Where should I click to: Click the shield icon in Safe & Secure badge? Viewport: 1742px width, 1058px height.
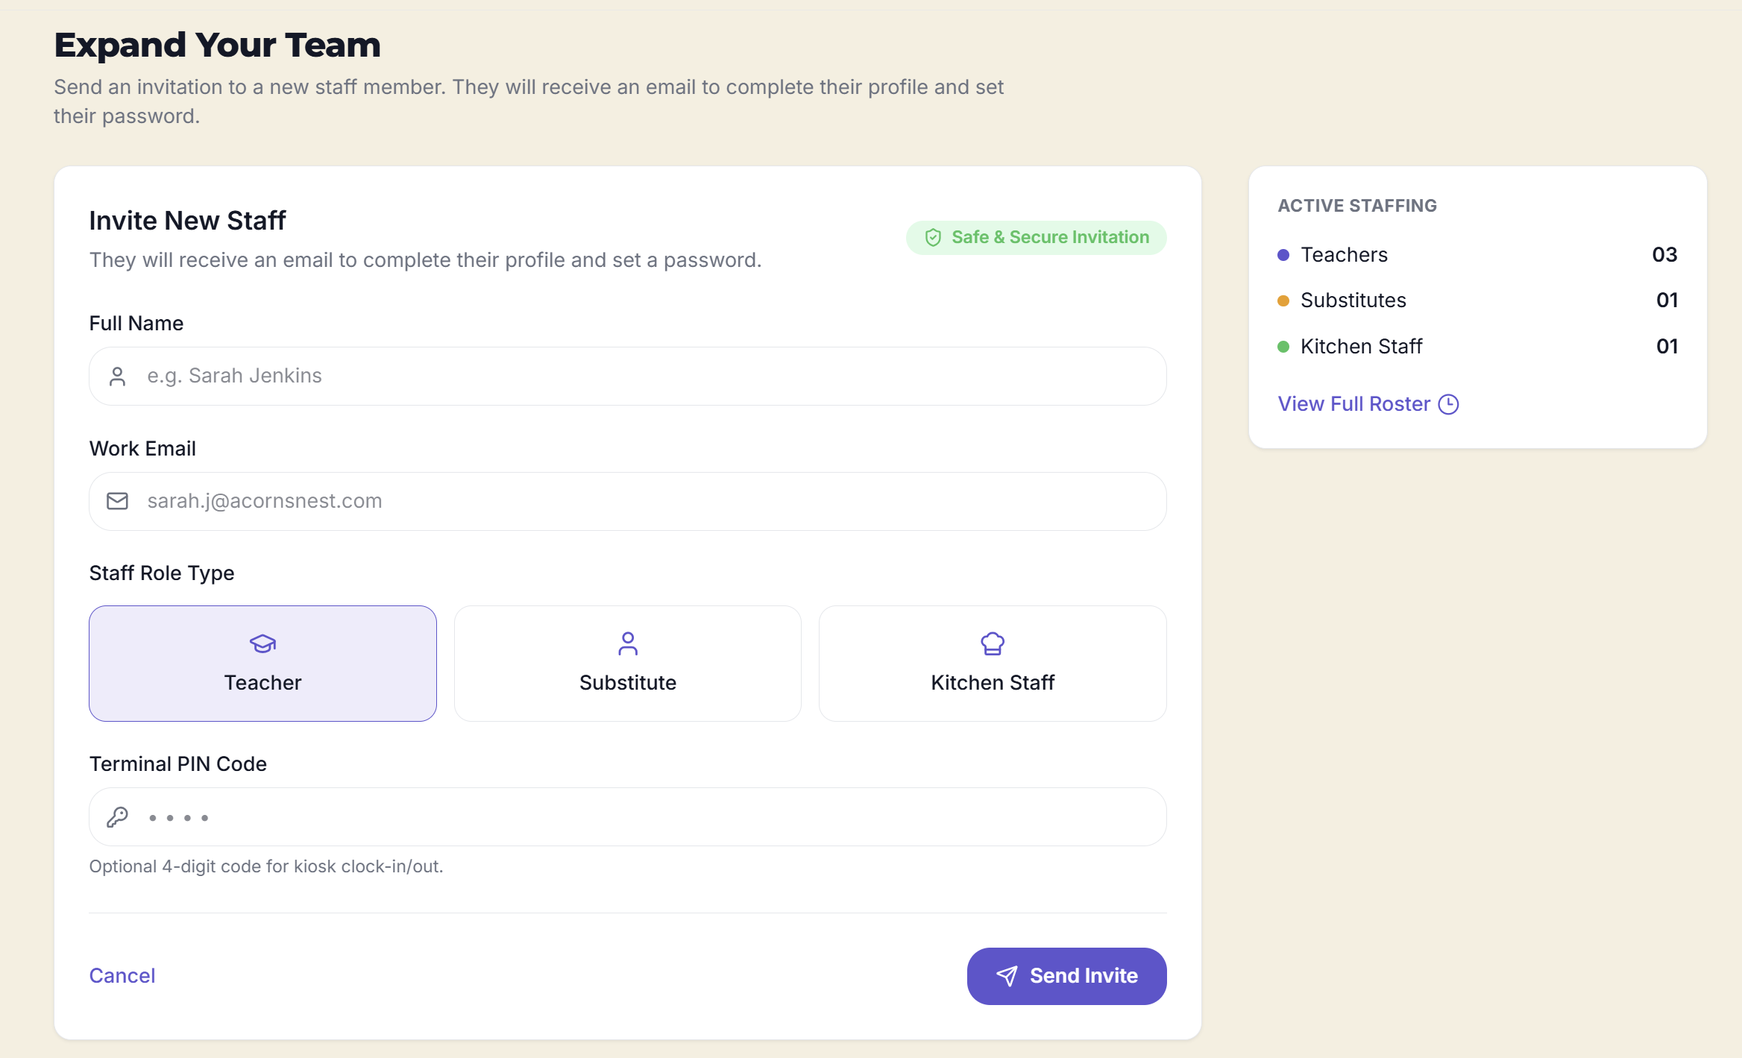(933, 238)
